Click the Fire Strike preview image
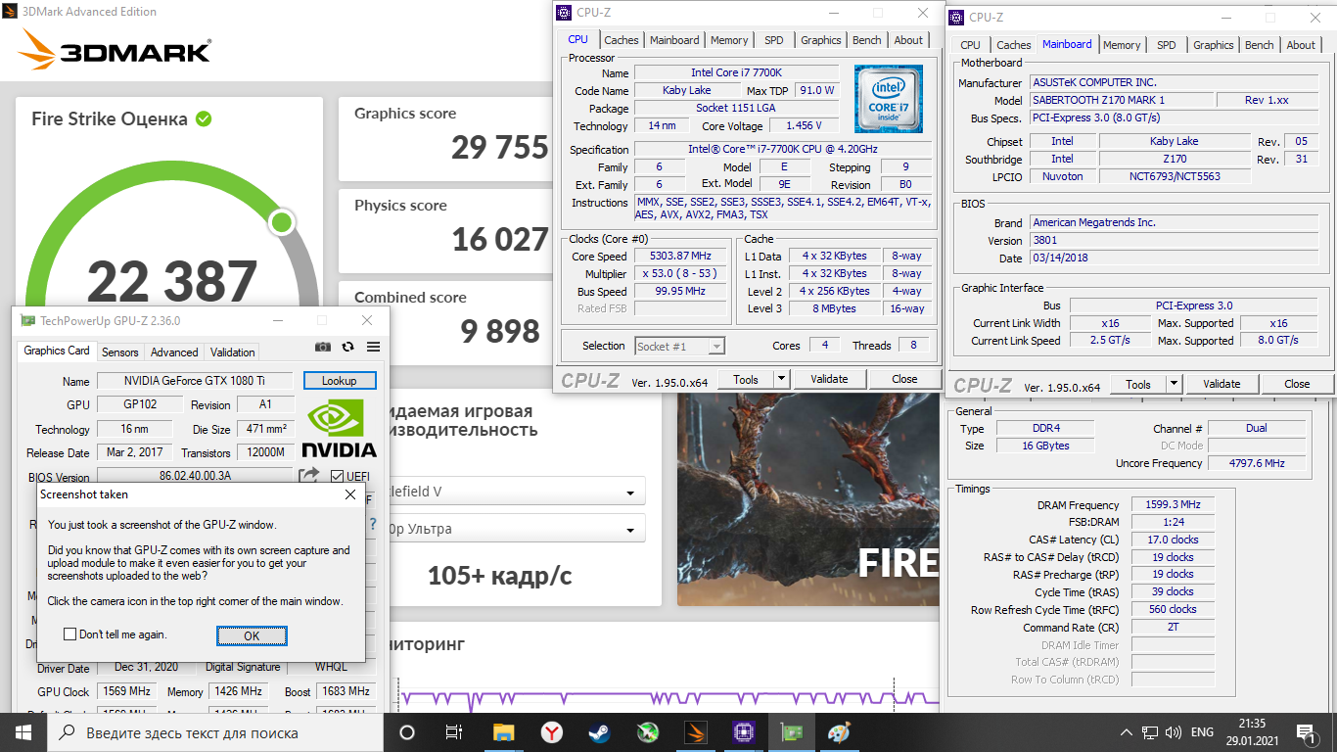Viewport: 1337px width, 752px height. [x=807, y=499]
